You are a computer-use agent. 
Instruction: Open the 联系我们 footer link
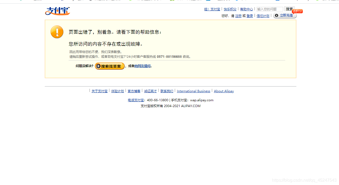point(167,91)
